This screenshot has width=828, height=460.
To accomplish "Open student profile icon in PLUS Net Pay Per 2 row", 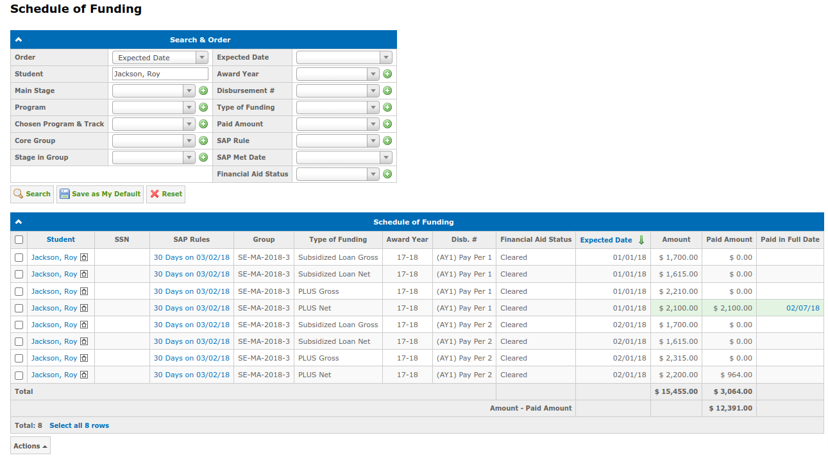I will tap(84, 375).
